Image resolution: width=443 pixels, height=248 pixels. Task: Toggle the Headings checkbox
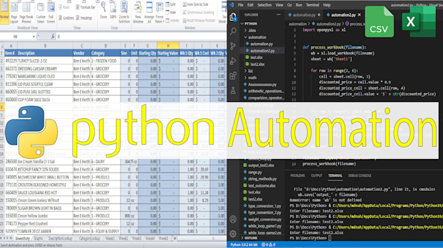click(x=78, y=18)
